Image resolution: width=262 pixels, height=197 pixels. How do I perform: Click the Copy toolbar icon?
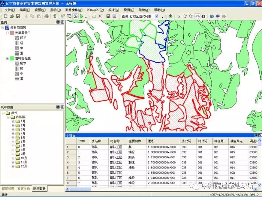tap(32, 16)
